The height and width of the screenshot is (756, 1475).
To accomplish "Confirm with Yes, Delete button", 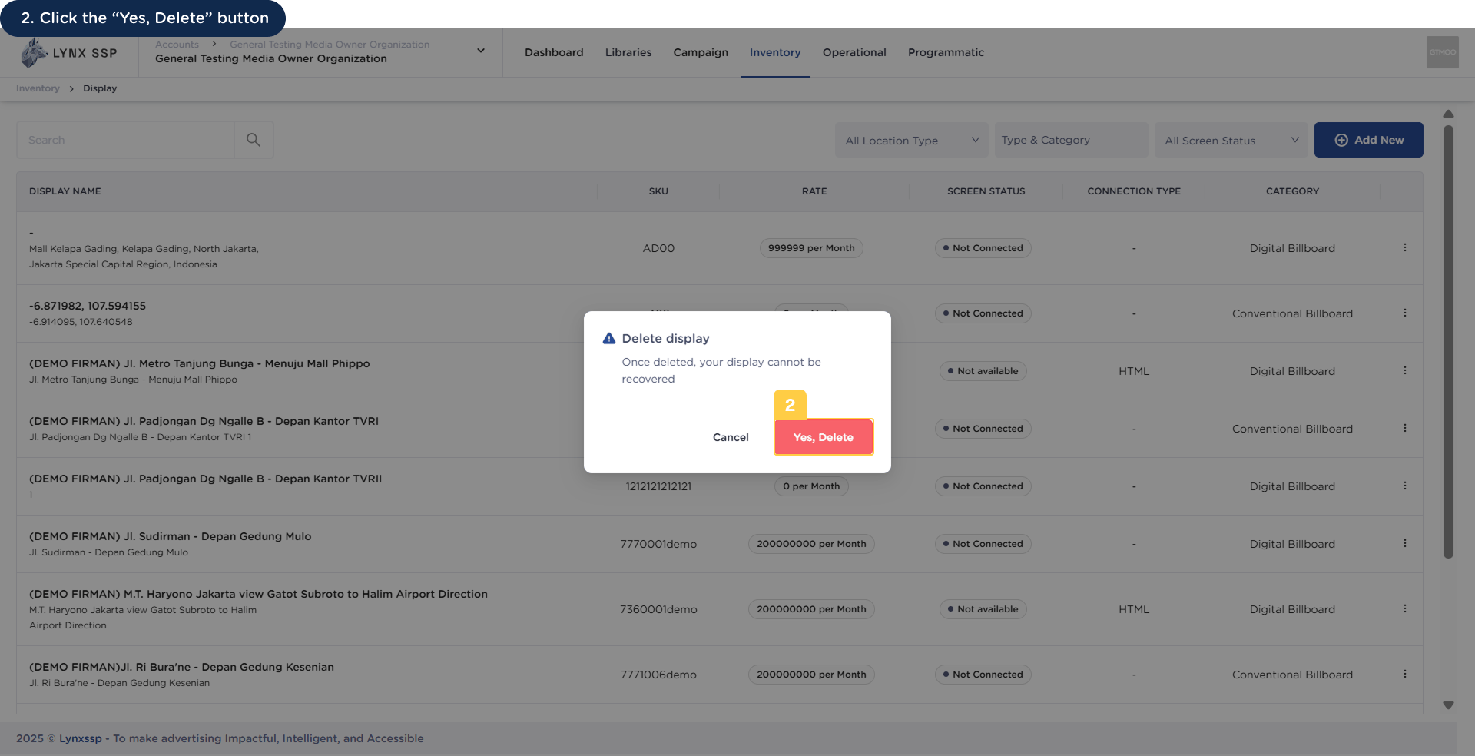I will [x=824, y=437].
